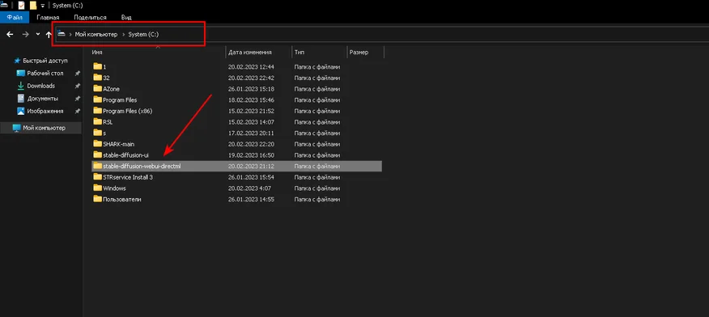Click the date 18.02.2023 15:46 cell
709x317 pixels.
coord(251,99)
